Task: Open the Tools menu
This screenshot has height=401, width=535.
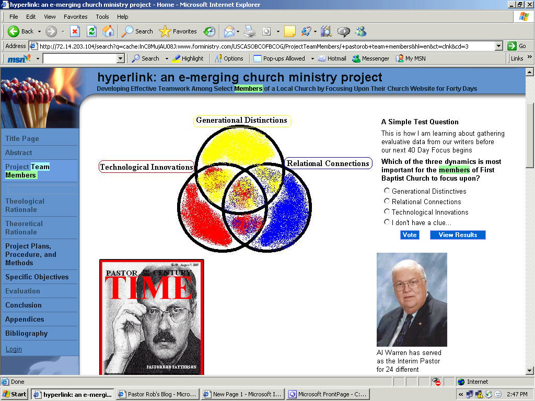Action: point(102,17)
